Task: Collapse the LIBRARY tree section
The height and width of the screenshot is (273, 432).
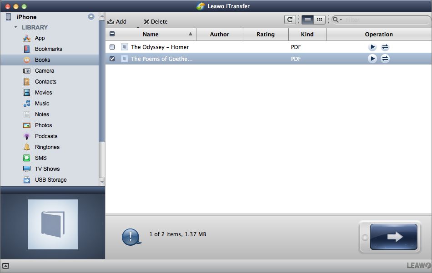Action: [x=16, y=27]
